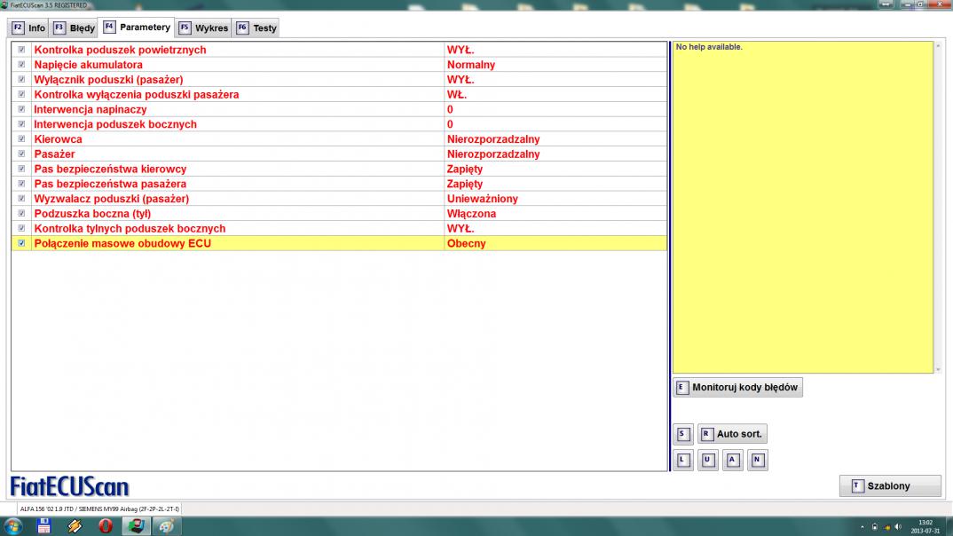Toggle Interwencja poduszek bocznych checkbox
953x536 pixels.
click(x=21, y=124)
